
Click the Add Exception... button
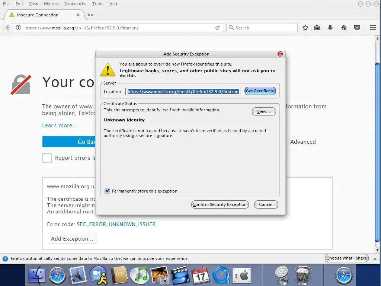click(x=73, y=239)
